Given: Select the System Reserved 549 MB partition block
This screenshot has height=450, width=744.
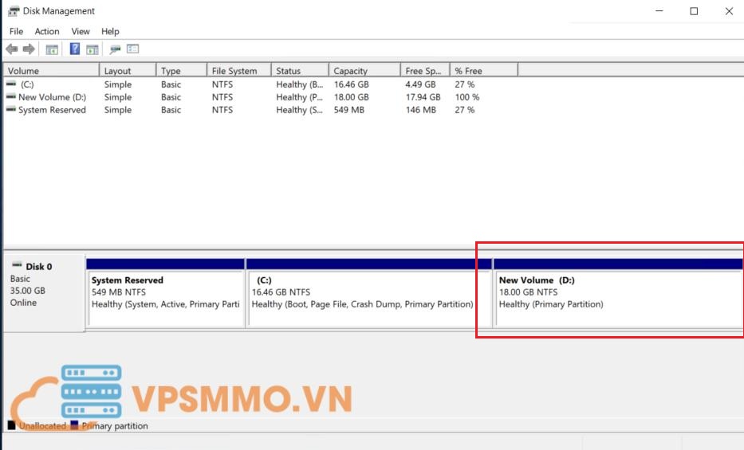Looking at the screenshot, I should (165, 297).
